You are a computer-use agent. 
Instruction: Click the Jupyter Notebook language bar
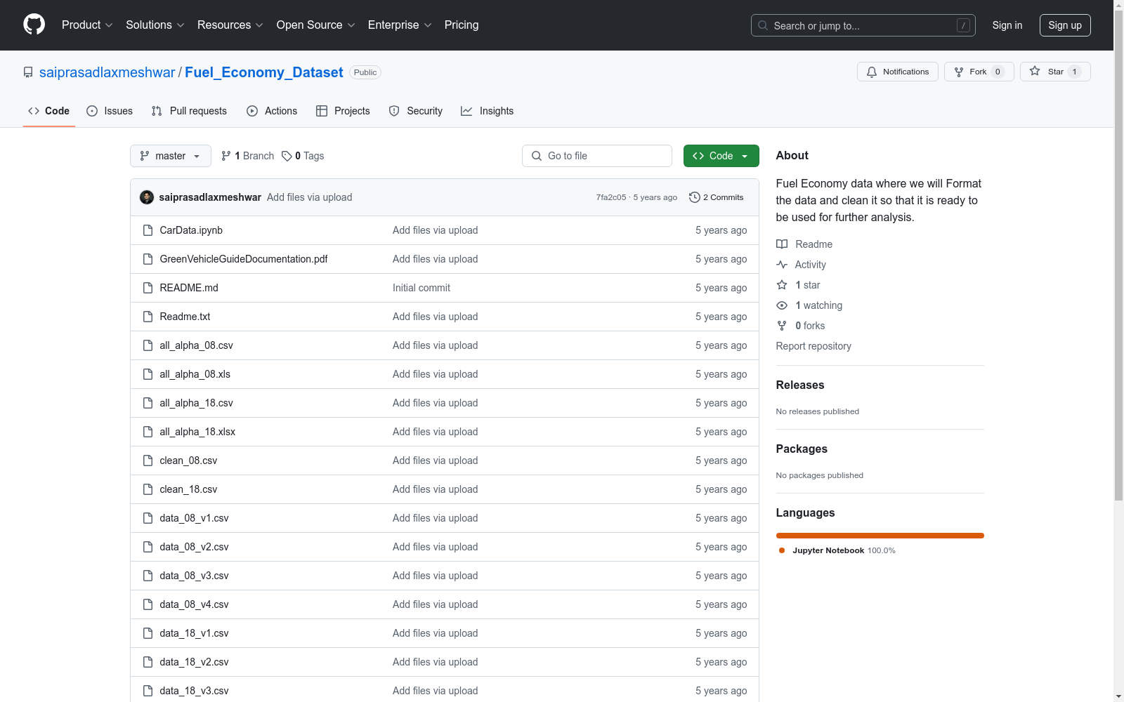pyautogui.click(x=880, y=536)
